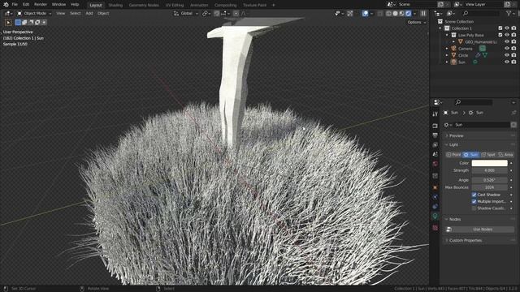Expand the Circle tree item
Viewport: 520px width, 292px height.
pyautogui.click(x=447, y=55)
